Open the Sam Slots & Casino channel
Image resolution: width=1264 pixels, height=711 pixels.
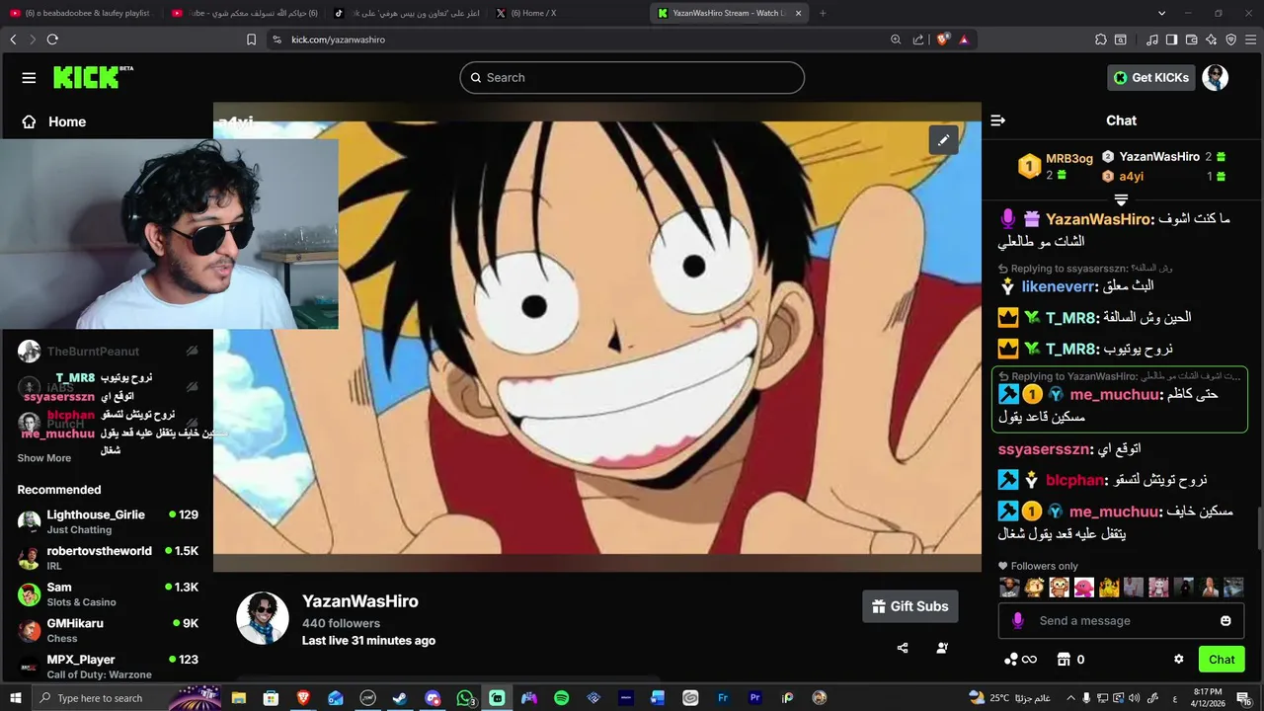coord(107,593)
